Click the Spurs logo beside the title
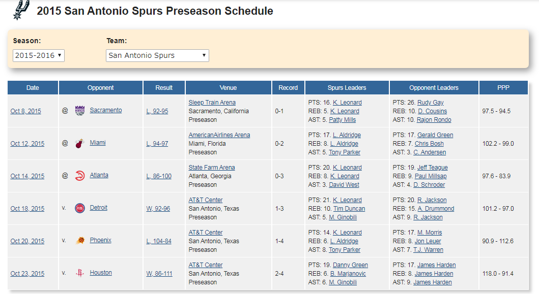539x294 pixels. (x=21, y=10)
